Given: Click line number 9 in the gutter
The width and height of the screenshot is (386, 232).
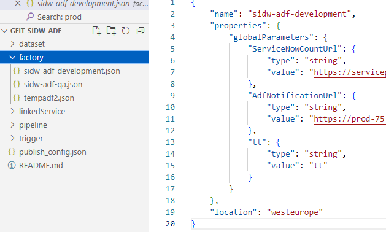Looking at the screenshot, I should pos(172,96).
